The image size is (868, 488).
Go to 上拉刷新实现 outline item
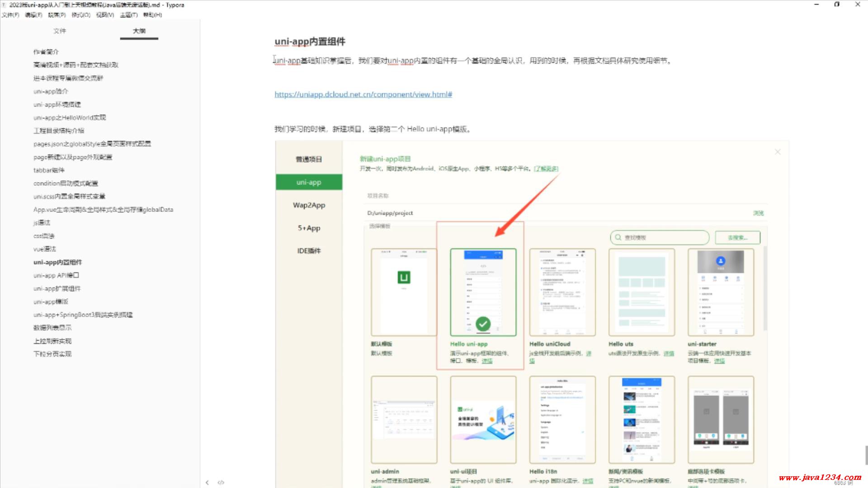click(52, 341)
